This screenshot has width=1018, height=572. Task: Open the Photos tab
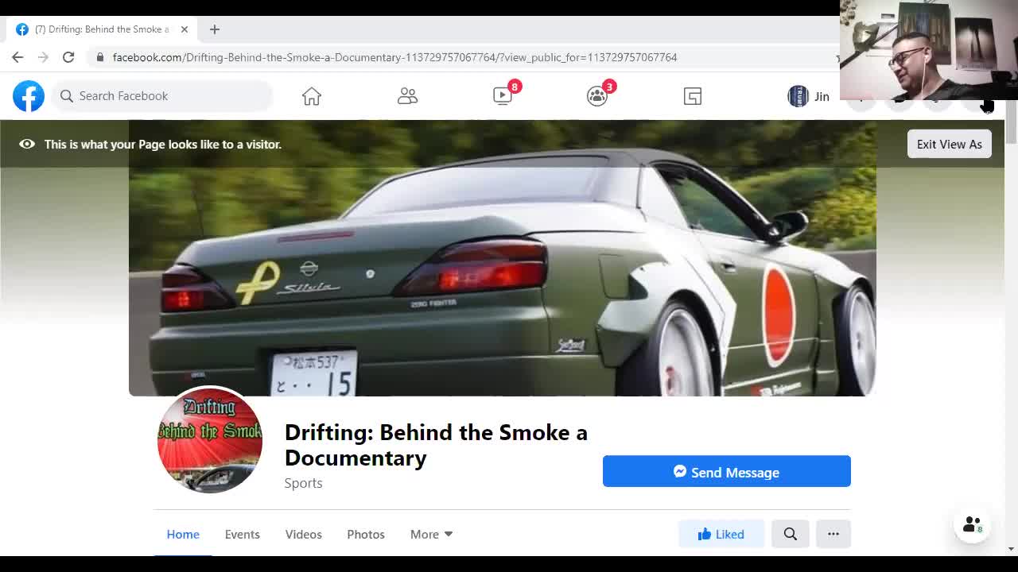365,534
